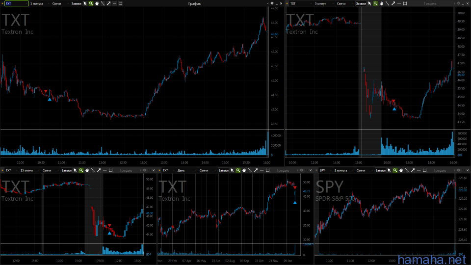Select cursor tool in 5-minute TXT chart

click(369, 3)
